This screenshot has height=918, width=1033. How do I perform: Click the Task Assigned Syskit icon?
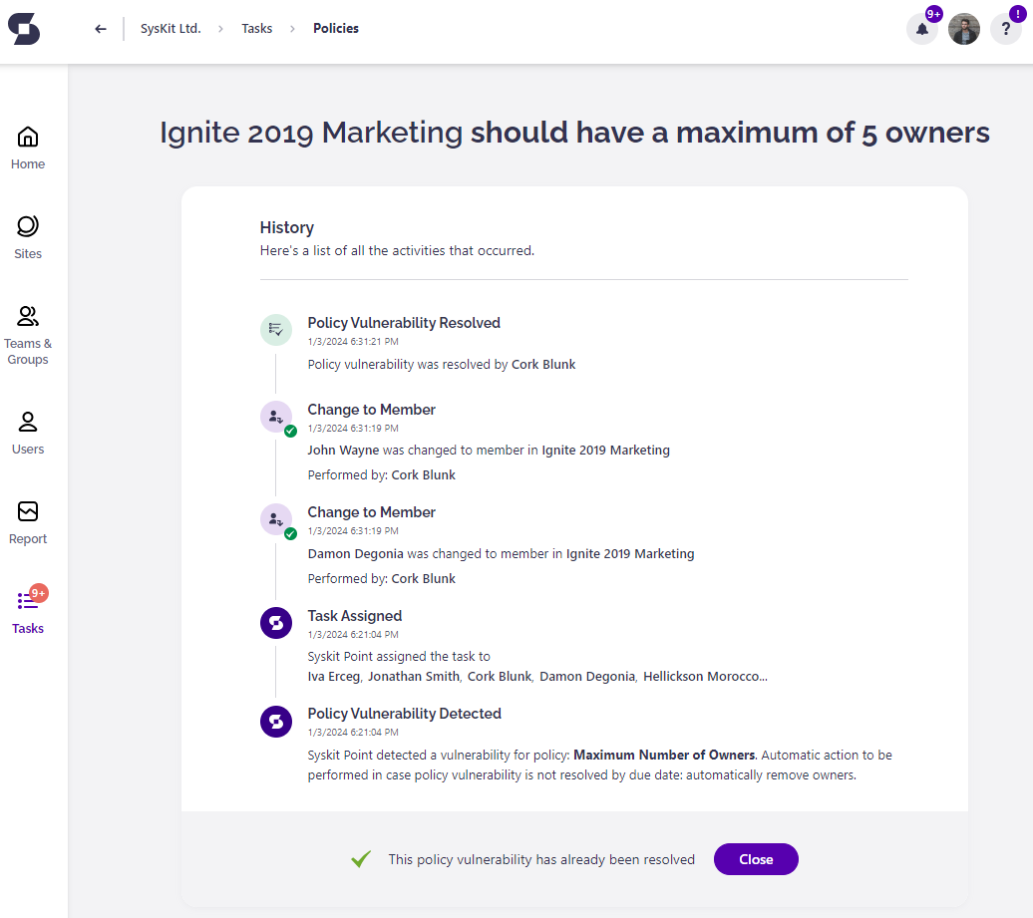276,623
